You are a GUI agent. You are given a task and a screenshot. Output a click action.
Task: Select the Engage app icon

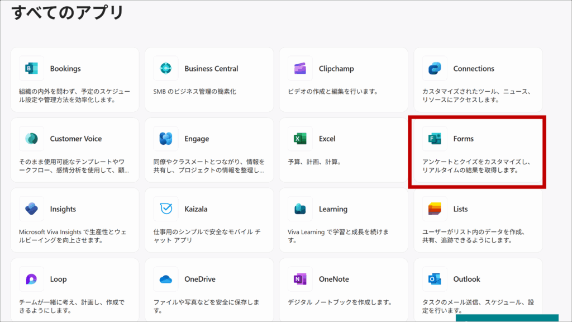tap(166, 139)
